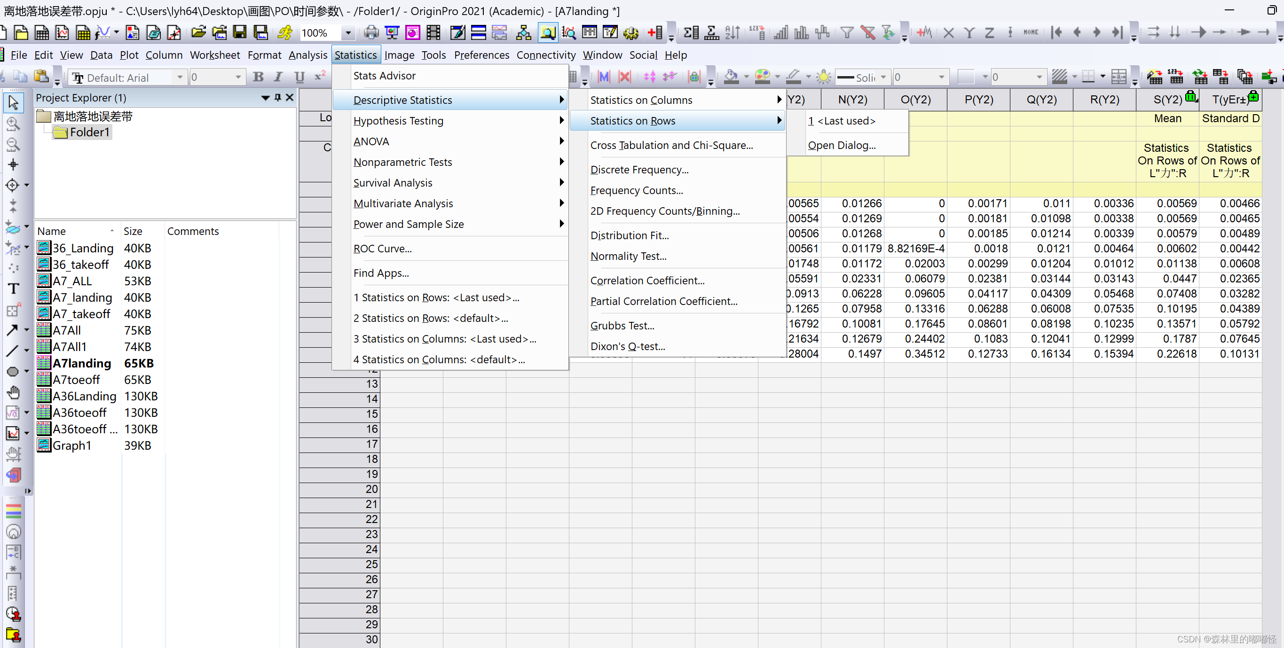Open the Default: Arial font dropdown
The image size is (1284, 648).
coord(180,77)
